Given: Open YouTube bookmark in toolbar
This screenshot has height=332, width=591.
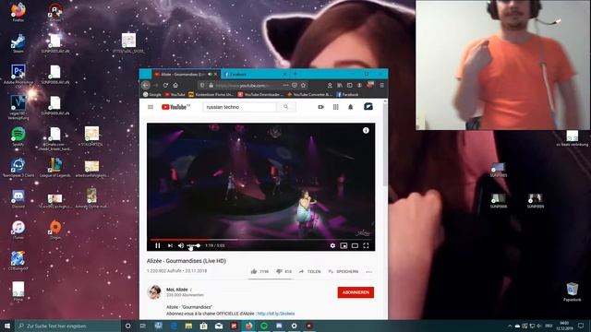Looking at the screenshot, I should coord(175,94).
